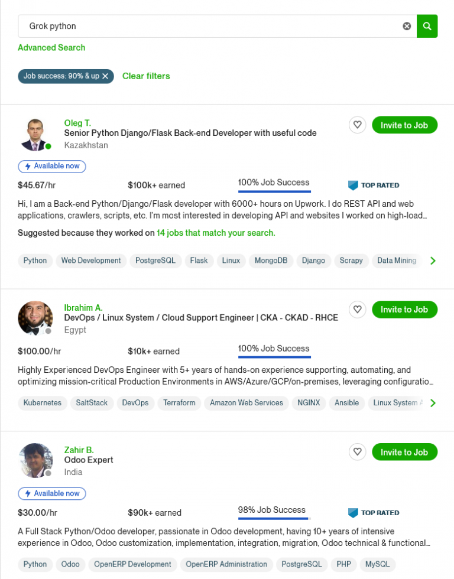
Task: Invite Zahir B. to job
Action: point(404,452)
